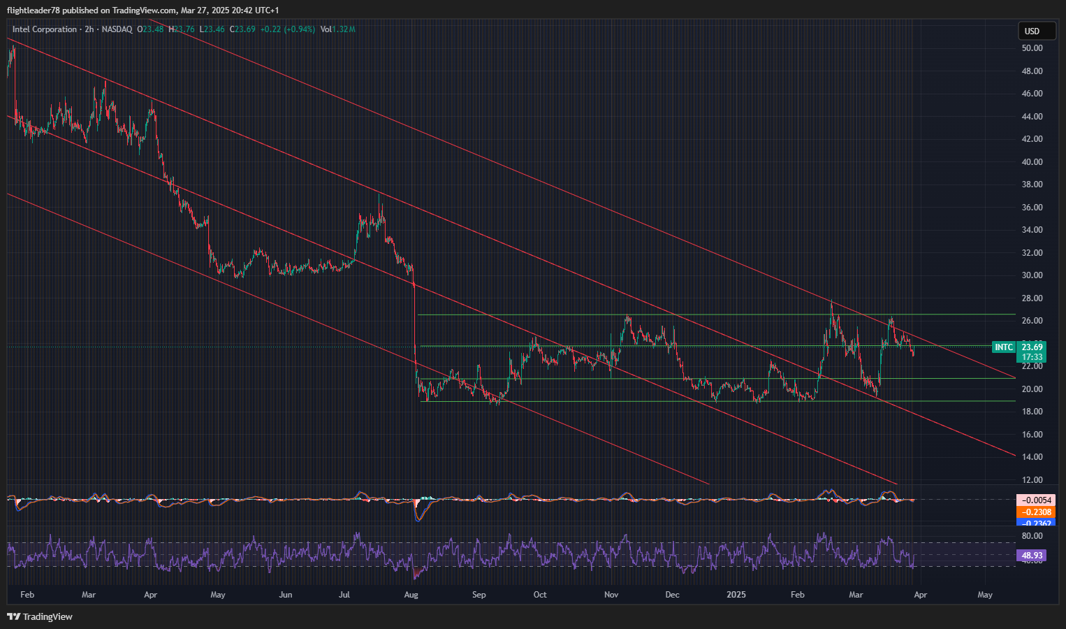1066x629 pixels.
Task: Click the Sep label on time axis
Action: tap(479, 595)
